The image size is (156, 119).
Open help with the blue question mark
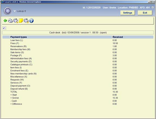[31, 21]
